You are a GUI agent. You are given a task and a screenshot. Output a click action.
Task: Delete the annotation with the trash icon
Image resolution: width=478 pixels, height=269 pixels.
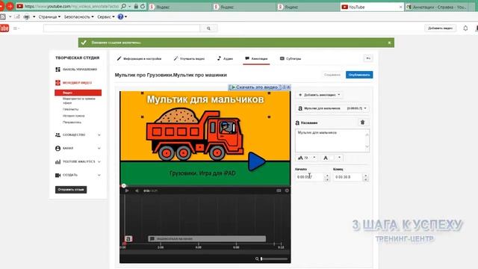362,123
